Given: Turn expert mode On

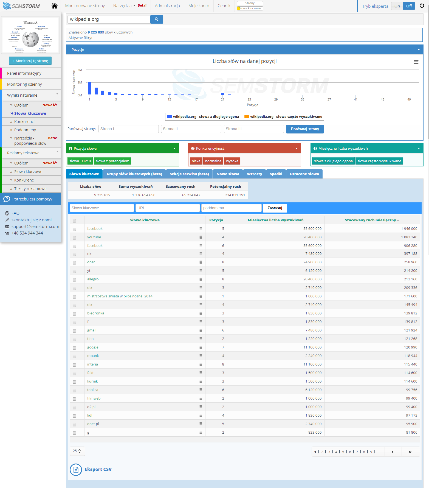Looking at the screenshot, I should click(397, 6).
